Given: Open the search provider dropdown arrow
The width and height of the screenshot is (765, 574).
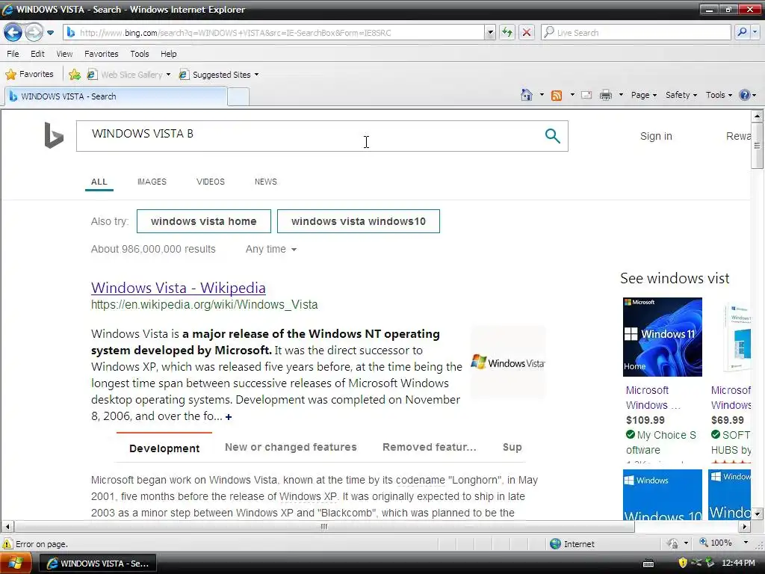Looking at the screenshot, I should pos(755,33).
